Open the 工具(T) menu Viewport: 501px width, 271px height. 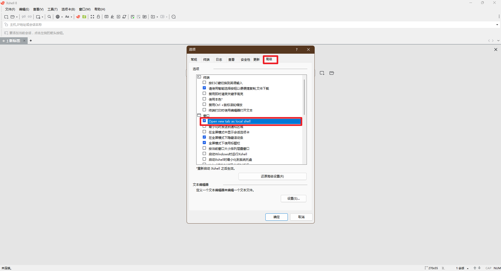(52, 9)
